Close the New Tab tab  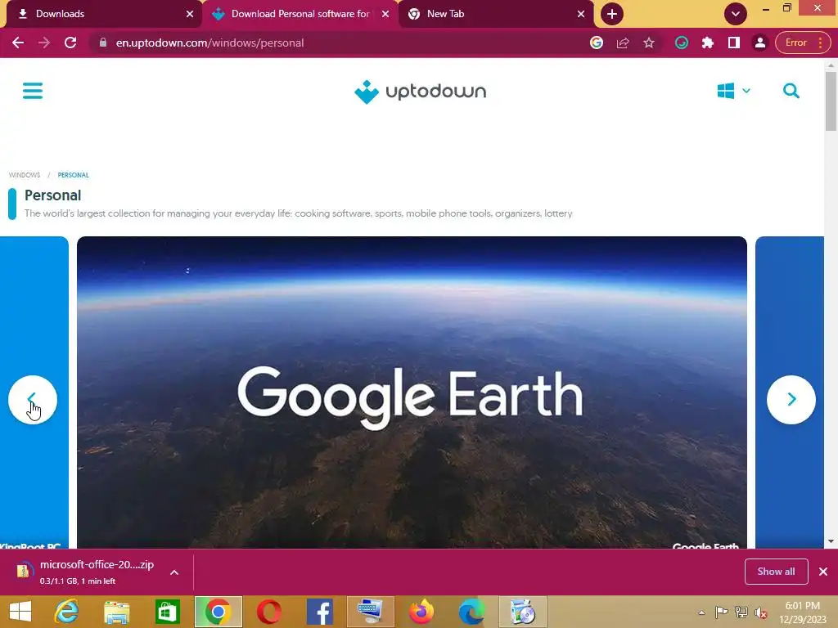[581, 14]
